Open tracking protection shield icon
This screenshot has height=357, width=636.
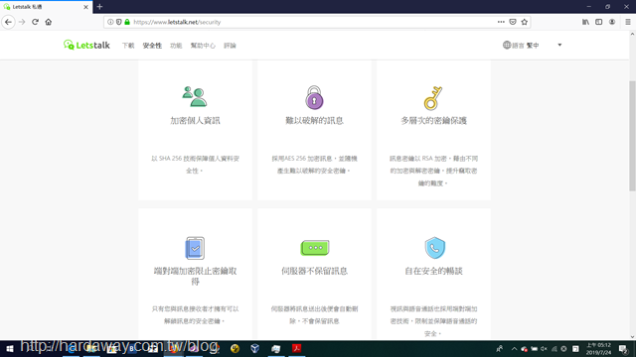119,22
